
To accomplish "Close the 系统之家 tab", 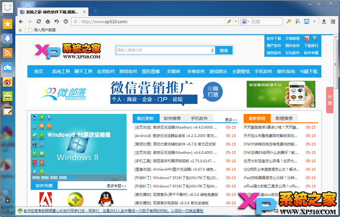I will click(x=84, y=12).
